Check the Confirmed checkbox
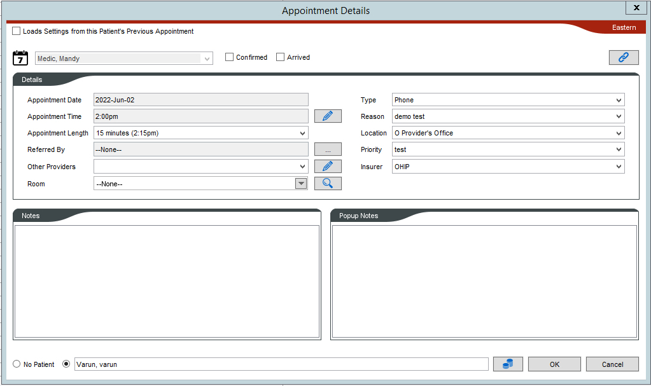This screenshot has width=651, height=386. [229, 57]
